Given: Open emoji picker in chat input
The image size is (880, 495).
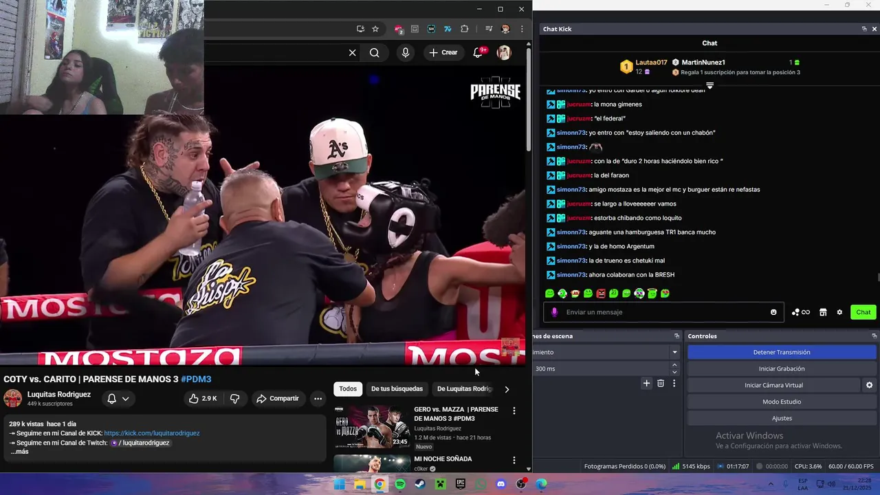Looking at the screenshot, I should (x=773, y=312).
